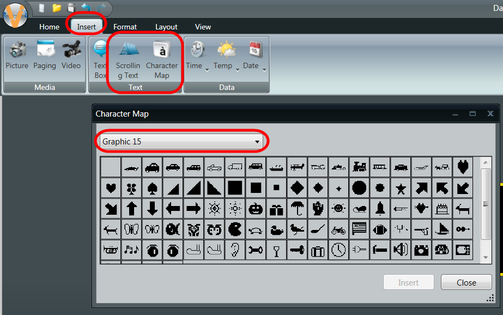503x315 pixels.
Task: Save via the quick access toolbar
Action: pos(71,8)
